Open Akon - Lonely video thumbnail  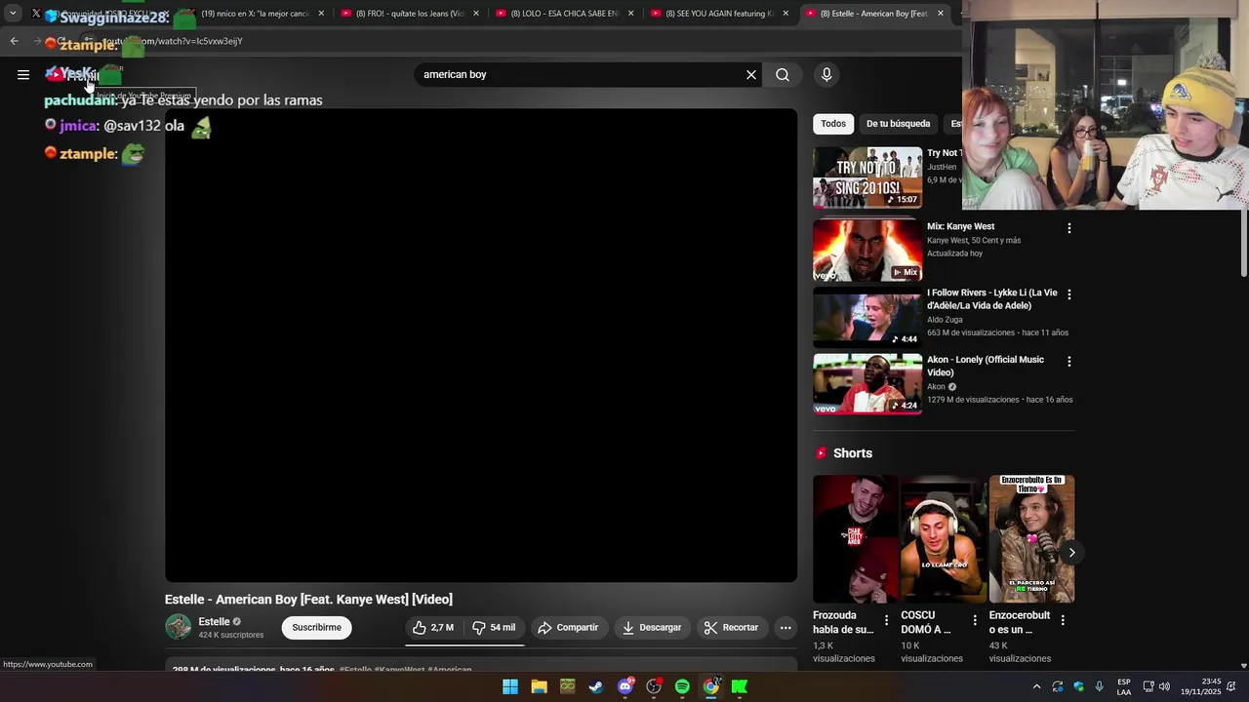tap(867, 384)
